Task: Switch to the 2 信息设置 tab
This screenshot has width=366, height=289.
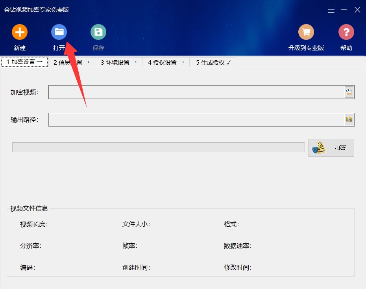Action: coord(72,62)
